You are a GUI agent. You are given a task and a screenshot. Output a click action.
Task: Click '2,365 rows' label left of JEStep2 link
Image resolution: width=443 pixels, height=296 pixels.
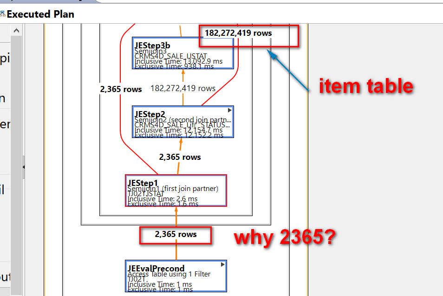121,89
